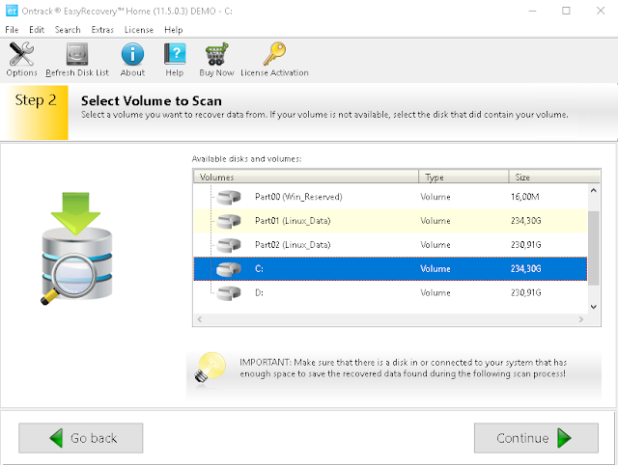Image resolution: width=618 pixels, height=465 pixels.
Task: Open the Help menu in menu bar
Action: click(x=174, y=30)
